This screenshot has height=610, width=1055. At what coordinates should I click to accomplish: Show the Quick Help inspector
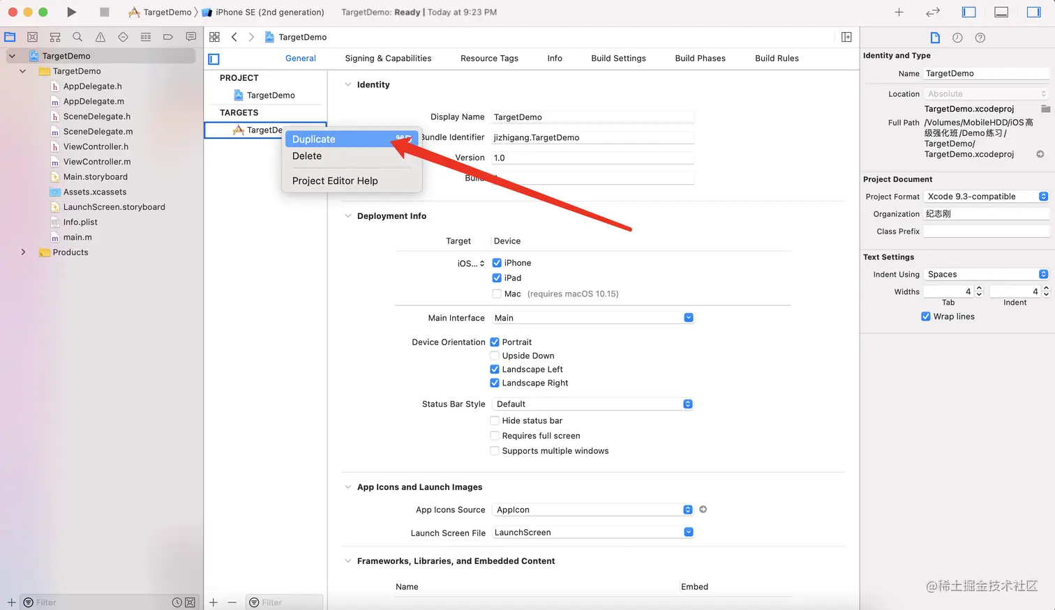pos(980,38)
